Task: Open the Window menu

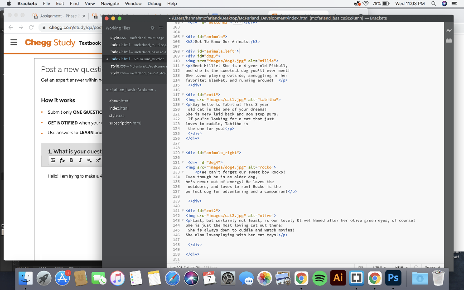Action: [x=133, y=4]
